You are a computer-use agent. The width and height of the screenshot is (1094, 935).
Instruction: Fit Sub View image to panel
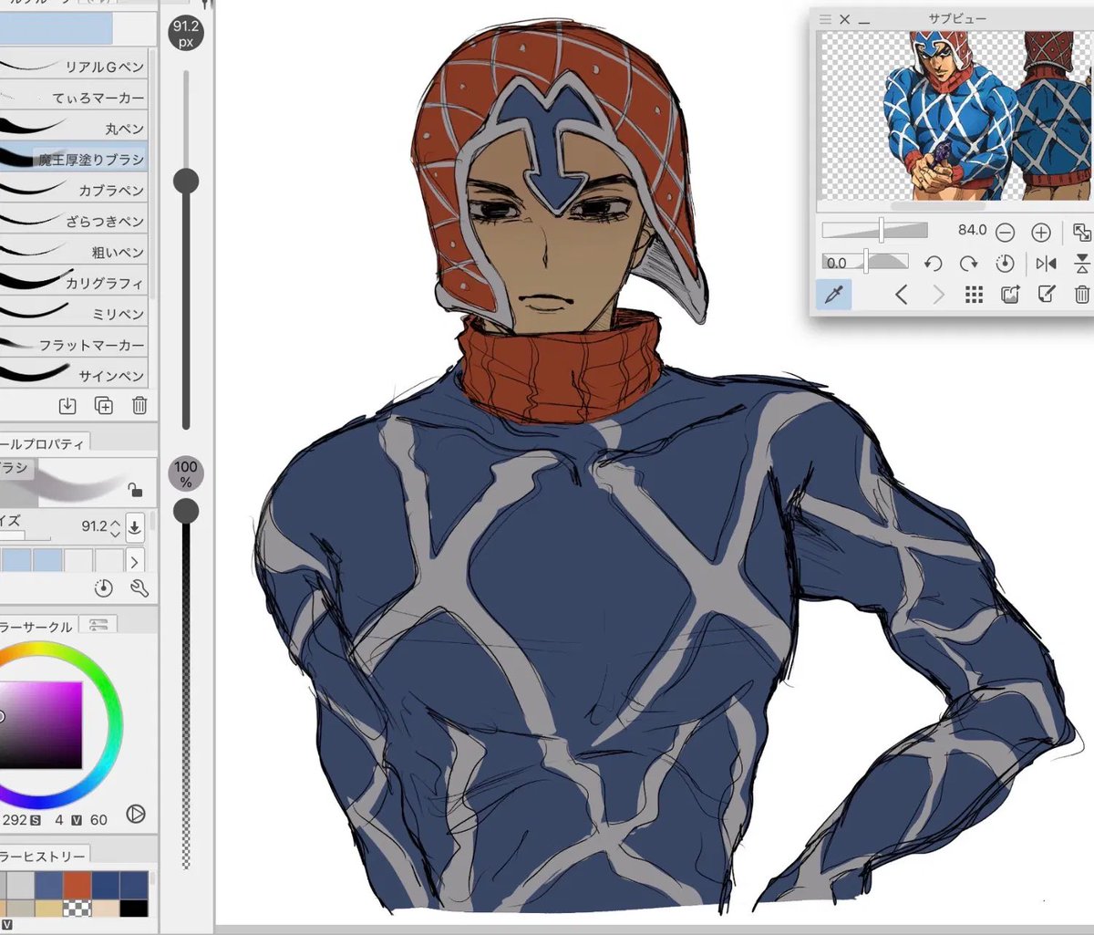pyautogui.click(x=1081, y=233)
